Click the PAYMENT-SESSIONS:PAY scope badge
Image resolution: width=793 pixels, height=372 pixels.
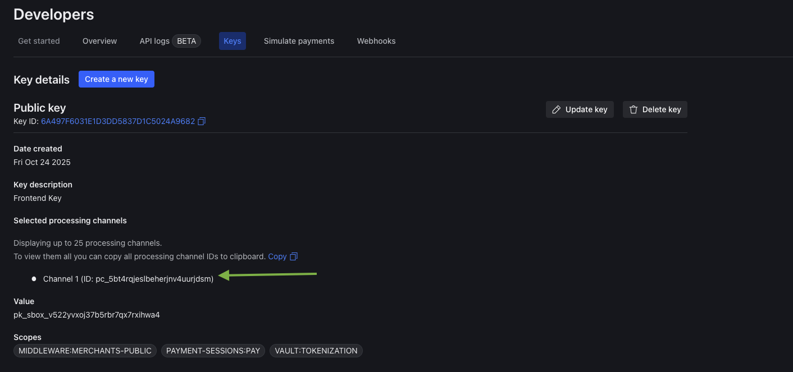[x=213, y=351]
